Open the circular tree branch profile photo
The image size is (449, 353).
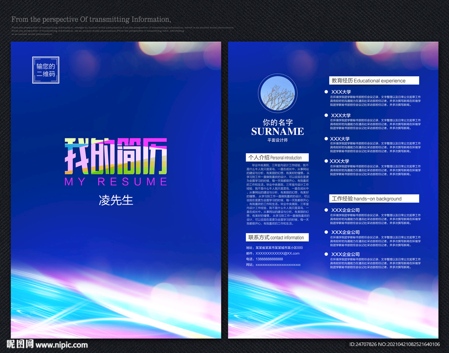pyautogui.click(x=278, y=94)
